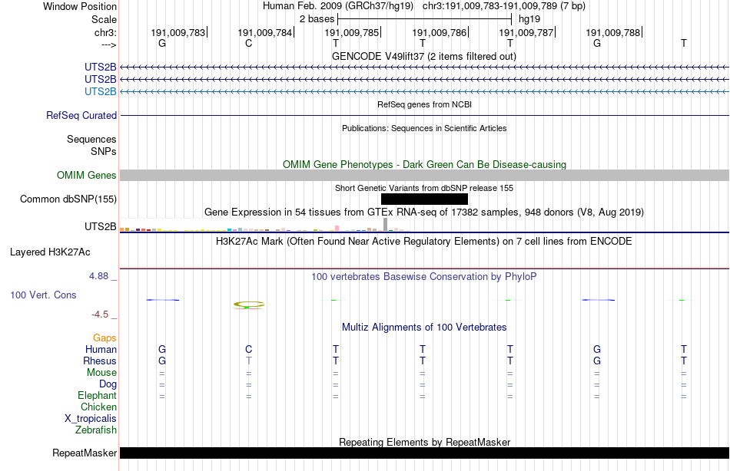Click coordinate label 191,009,783
Viewport: 730px width, 471px height.
(178, 32)
